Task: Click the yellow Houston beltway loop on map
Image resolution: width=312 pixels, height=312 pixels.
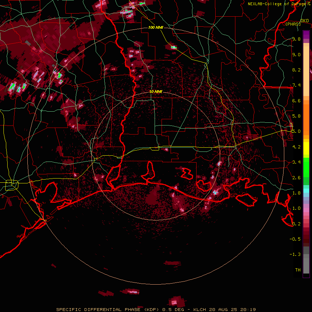Action: pos(12,185)
